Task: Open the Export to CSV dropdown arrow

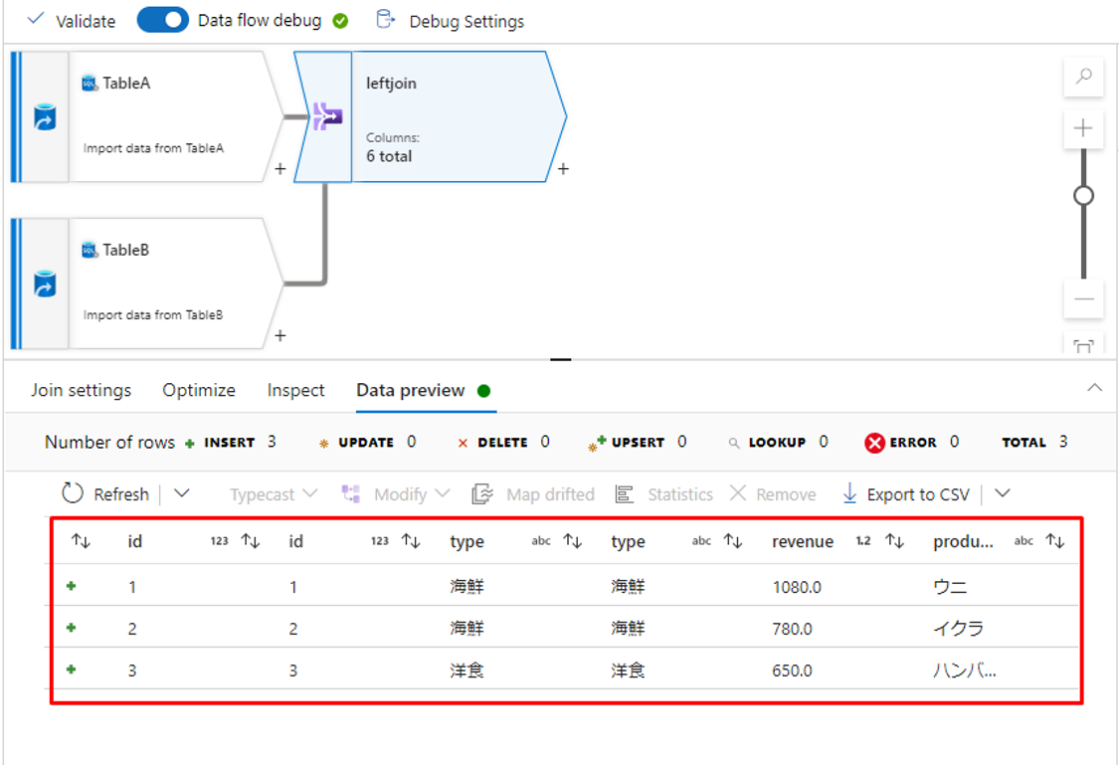Action: point(1003,493)
